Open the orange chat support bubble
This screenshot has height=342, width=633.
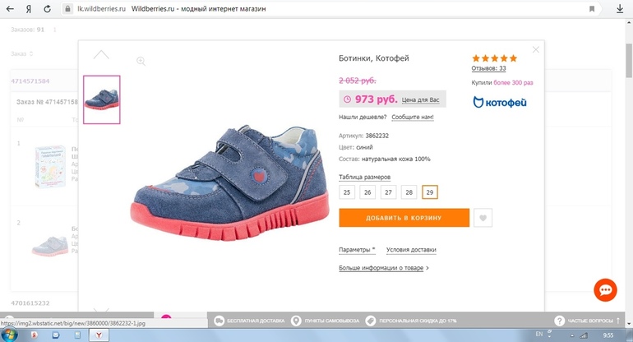tap(605, 289)
